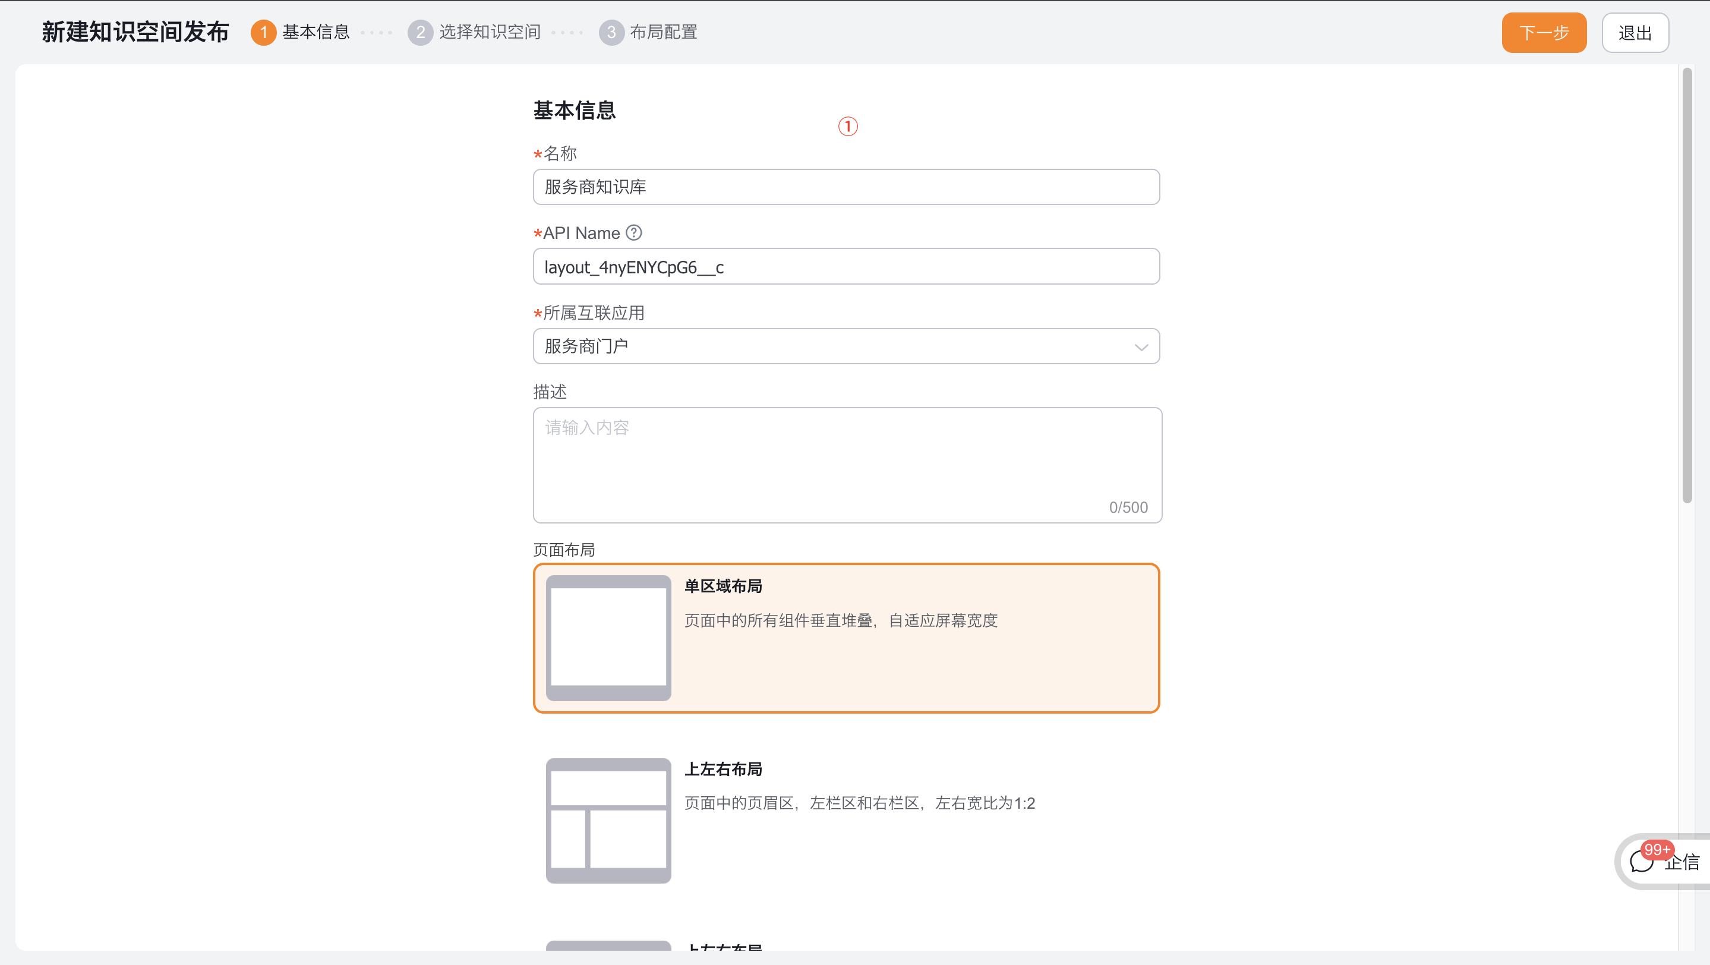Select the 单区域布局 page layout option

click(x=846, y=638)
